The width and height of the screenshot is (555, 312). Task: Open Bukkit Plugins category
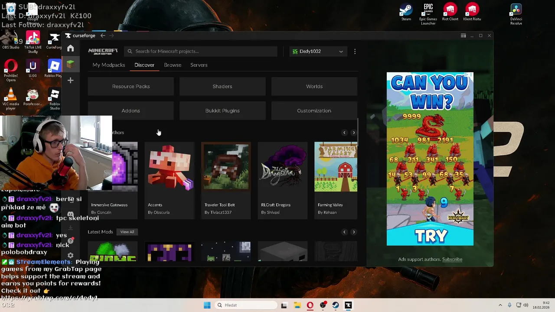point(222,110)
